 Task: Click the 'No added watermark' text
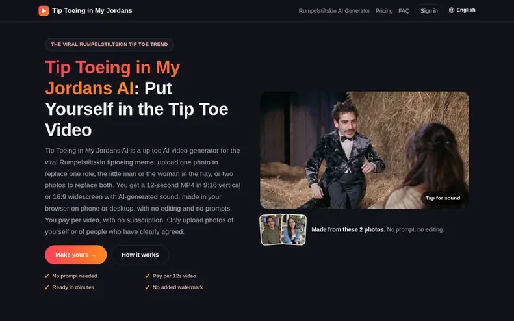pyautogui.click(x=177, y=287)
